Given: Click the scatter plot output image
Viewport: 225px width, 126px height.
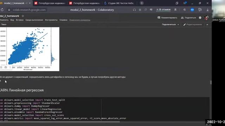Looking at the screenshot, I should [30, 49].
